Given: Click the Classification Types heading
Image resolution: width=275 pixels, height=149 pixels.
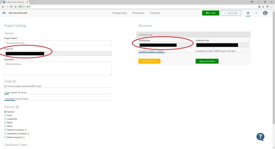Looking at the screenshot, I should click(x=16, y=145).
